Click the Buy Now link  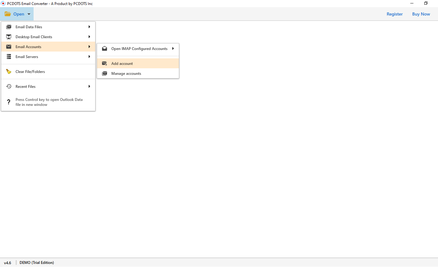(x=421, y=14)
